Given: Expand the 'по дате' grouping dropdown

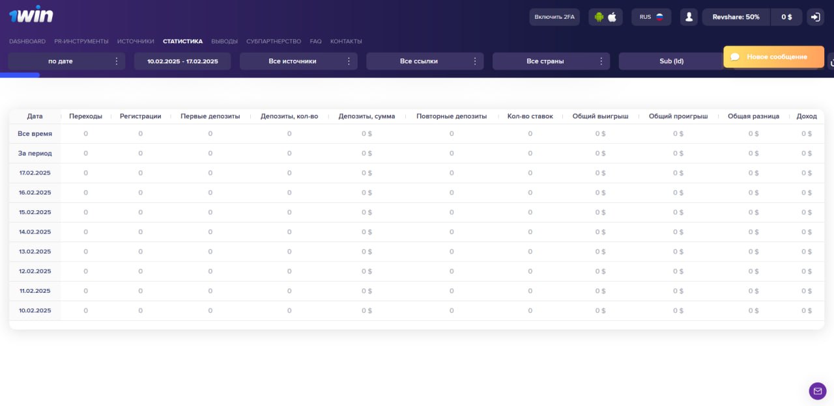Looking at the screenshot, I should [66, 61].
